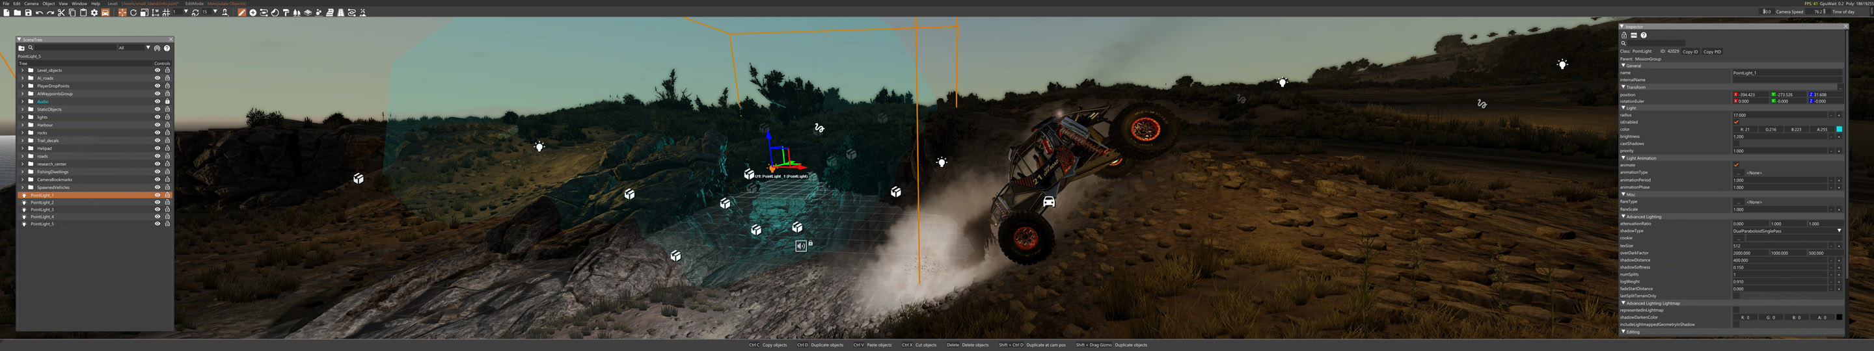The height and width of the screenshot is (351, 1874).
Task: Uncheck the animate checkbox
Action: click(x=1737, y=165)
